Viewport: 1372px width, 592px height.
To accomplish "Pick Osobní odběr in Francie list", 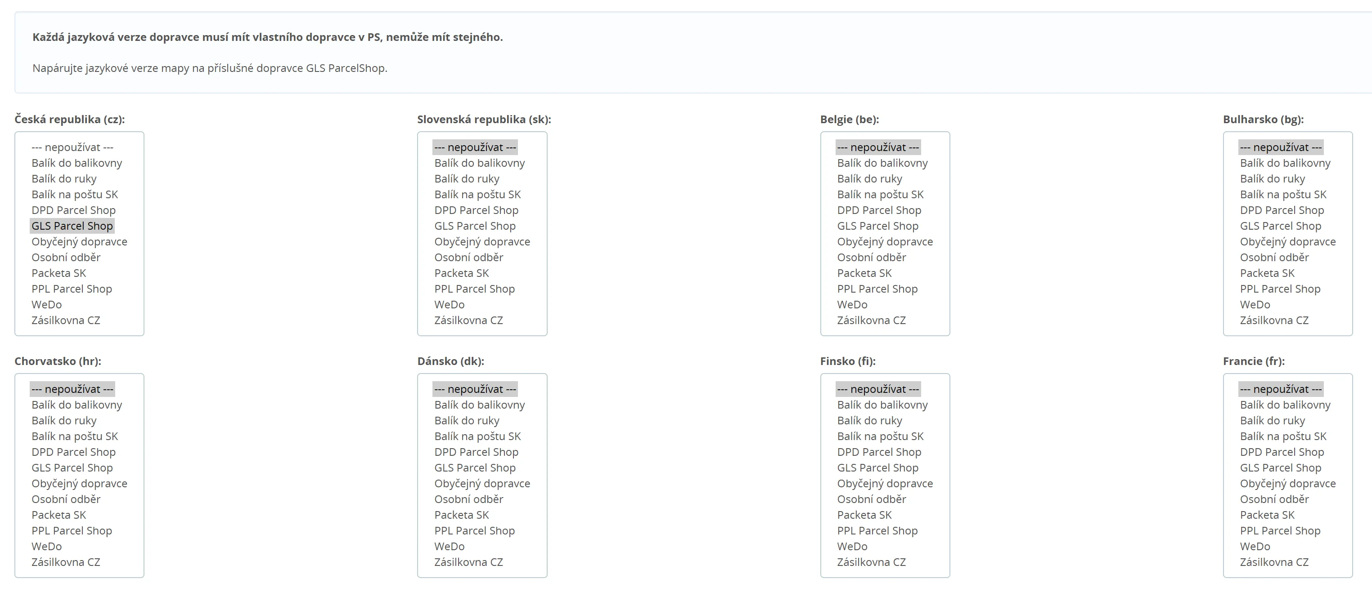I will click(1274, 499).
